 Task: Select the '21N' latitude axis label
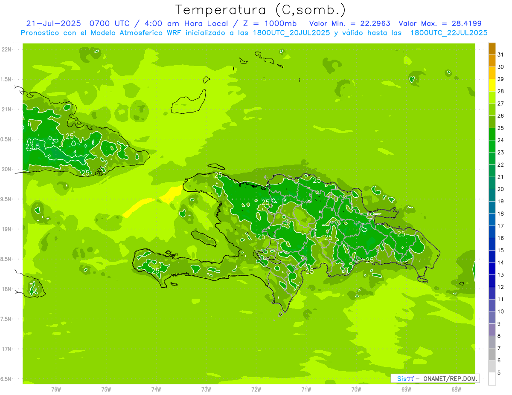click(6, 109)
